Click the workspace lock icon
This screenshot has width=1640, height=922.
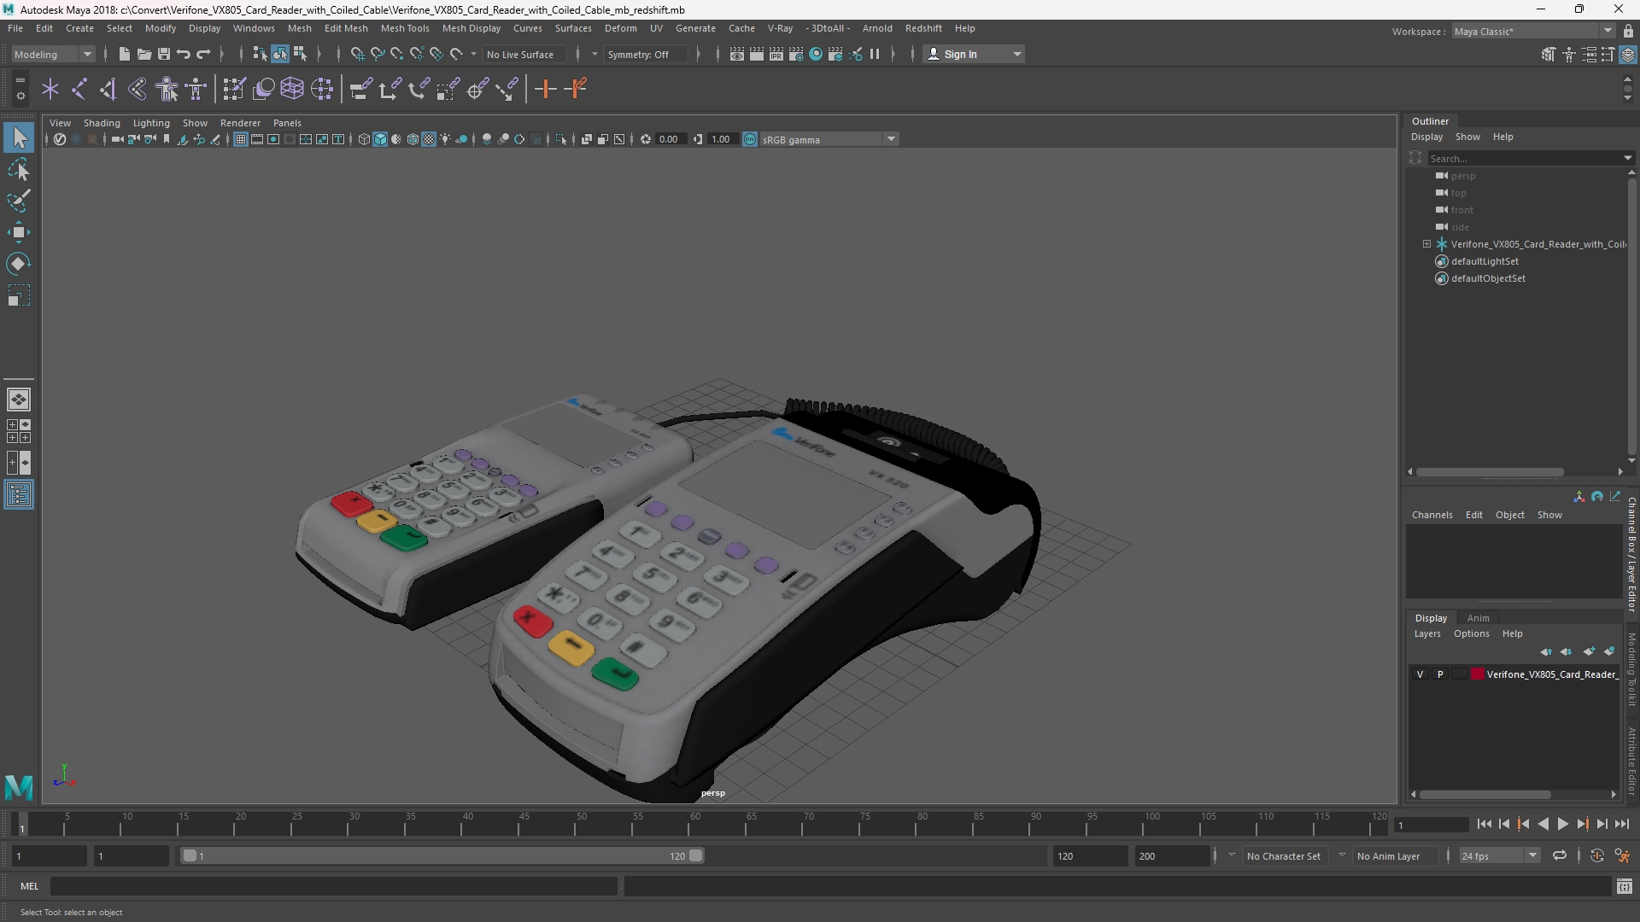click(1628, 32)
